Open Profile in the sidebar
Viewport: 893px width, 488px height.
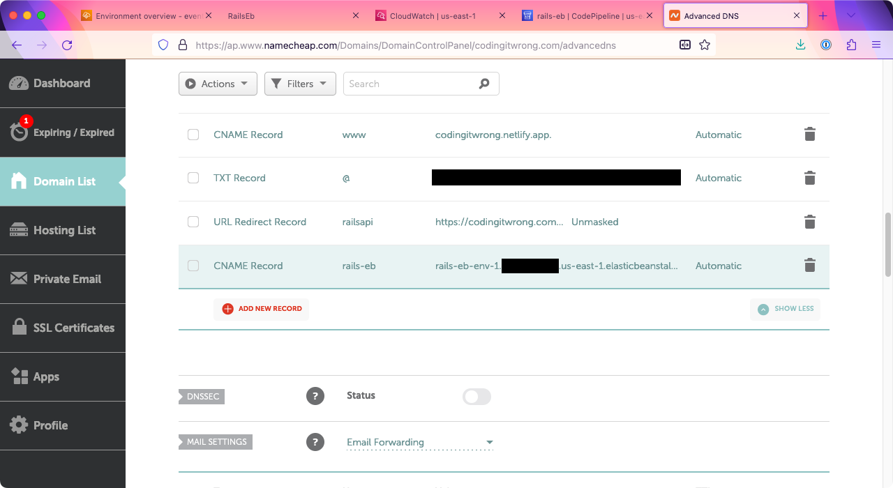click(63, 425)
